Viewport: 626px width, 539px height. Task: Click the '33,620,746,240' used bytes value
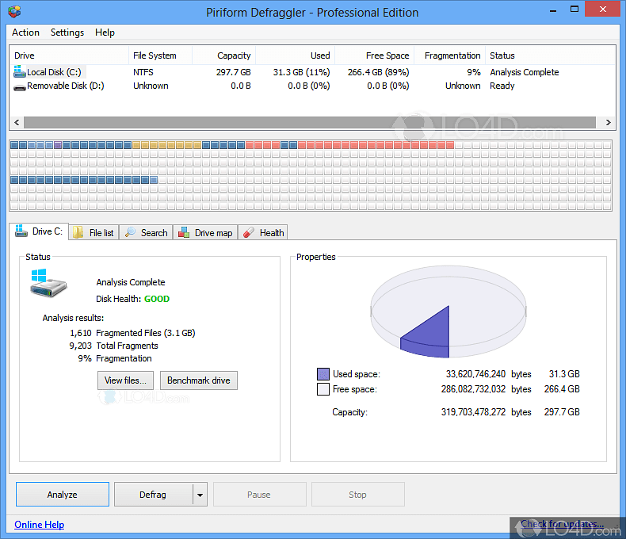(476, 373)
